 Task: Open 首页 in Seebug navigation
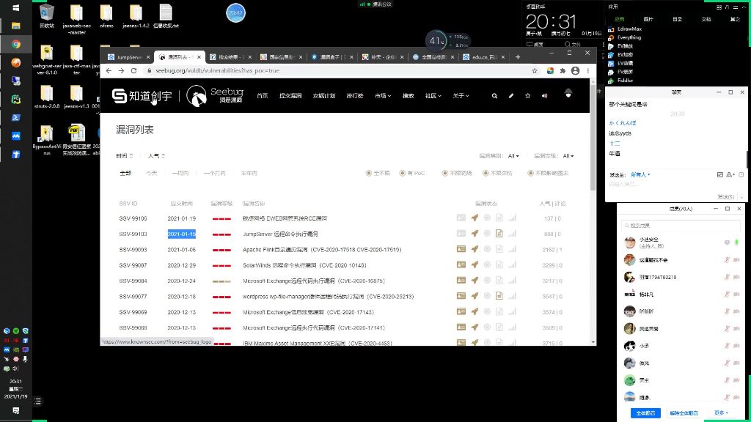(262, 96)
